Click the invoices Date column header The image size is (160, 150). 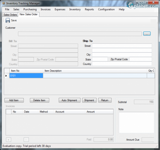point(30,112)
